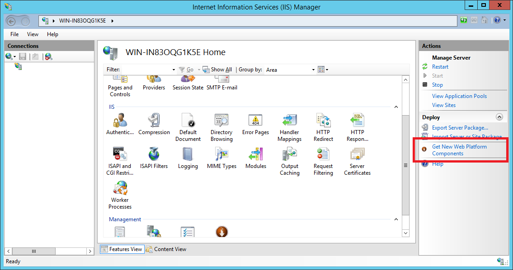Open the Logging feature
This screenshot has height=270, width=513.
pyautogui.click(x=188, y=158)
